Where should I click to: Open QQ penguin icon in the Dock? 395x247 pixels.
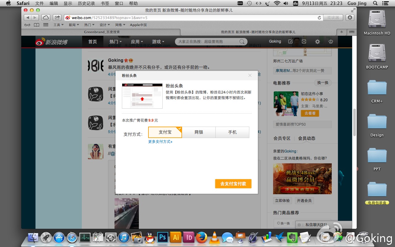[150, 237]
